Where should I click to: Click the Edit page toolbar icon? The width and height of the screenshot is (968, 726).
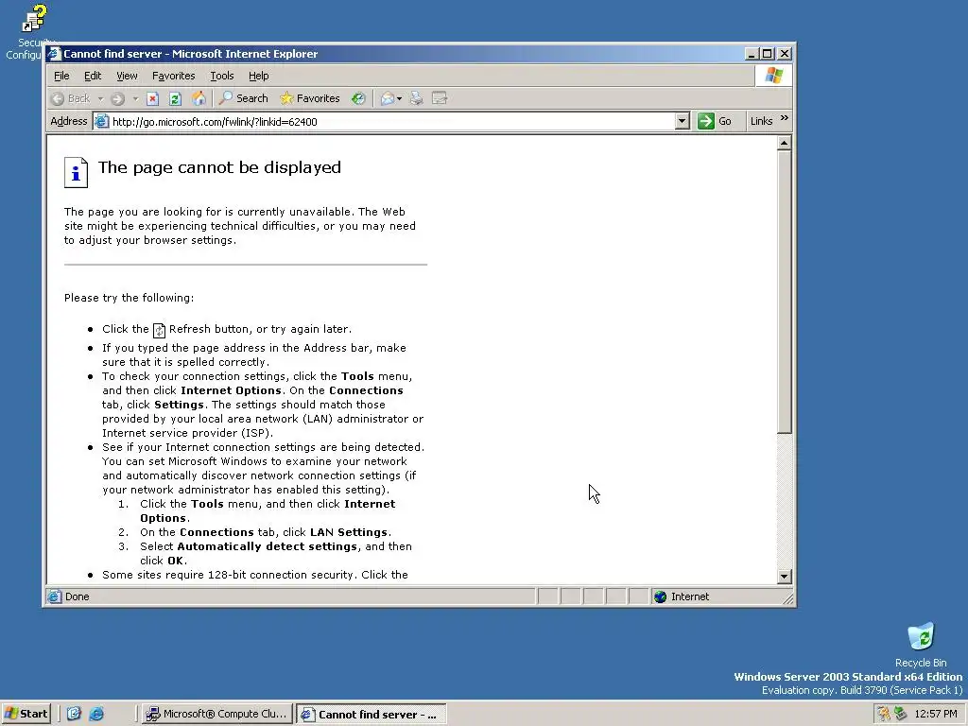(440, 98)
